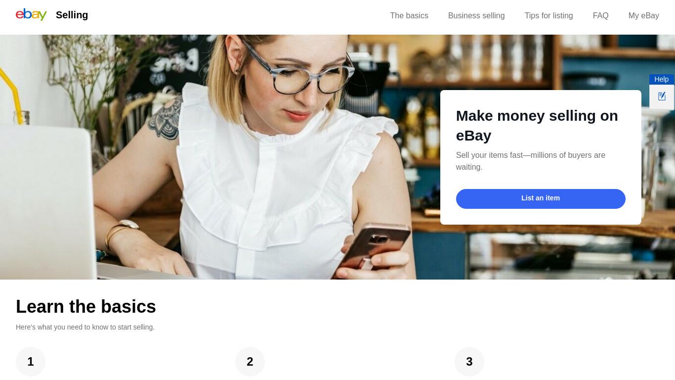Screen dimensions: 675x380
Task: Click the Here's what you need to know subtitle
Action: (x=85, y=327)
